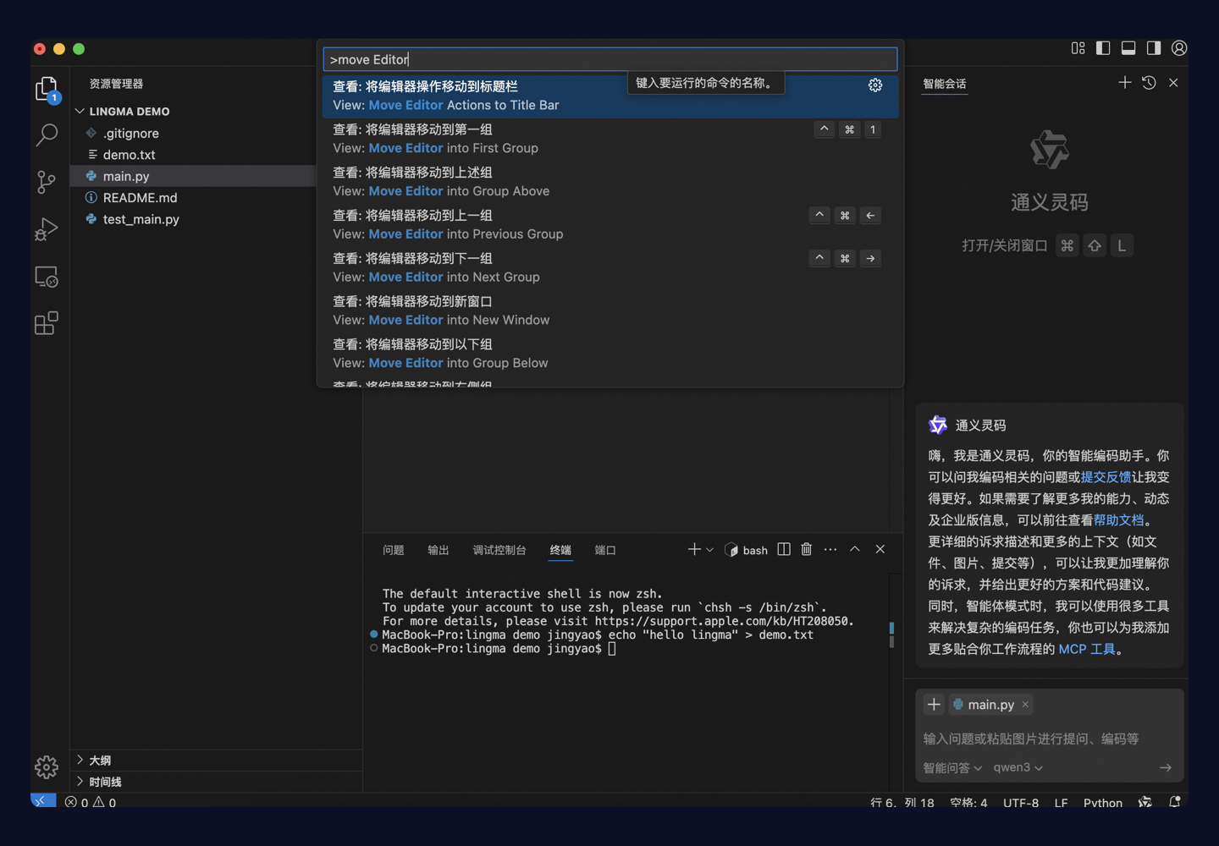
Task: Change language mode Python in status bar
Action: coord(1102,802)
